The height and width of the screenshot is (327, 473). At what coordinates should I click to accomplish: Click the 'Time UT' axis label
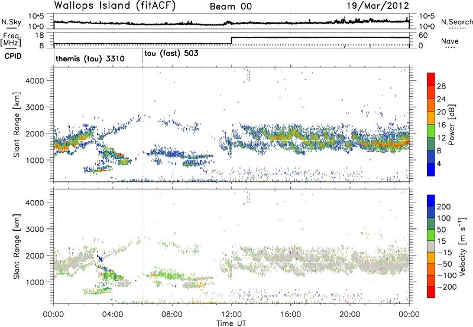pyautogui.click(x=231, y=323)
